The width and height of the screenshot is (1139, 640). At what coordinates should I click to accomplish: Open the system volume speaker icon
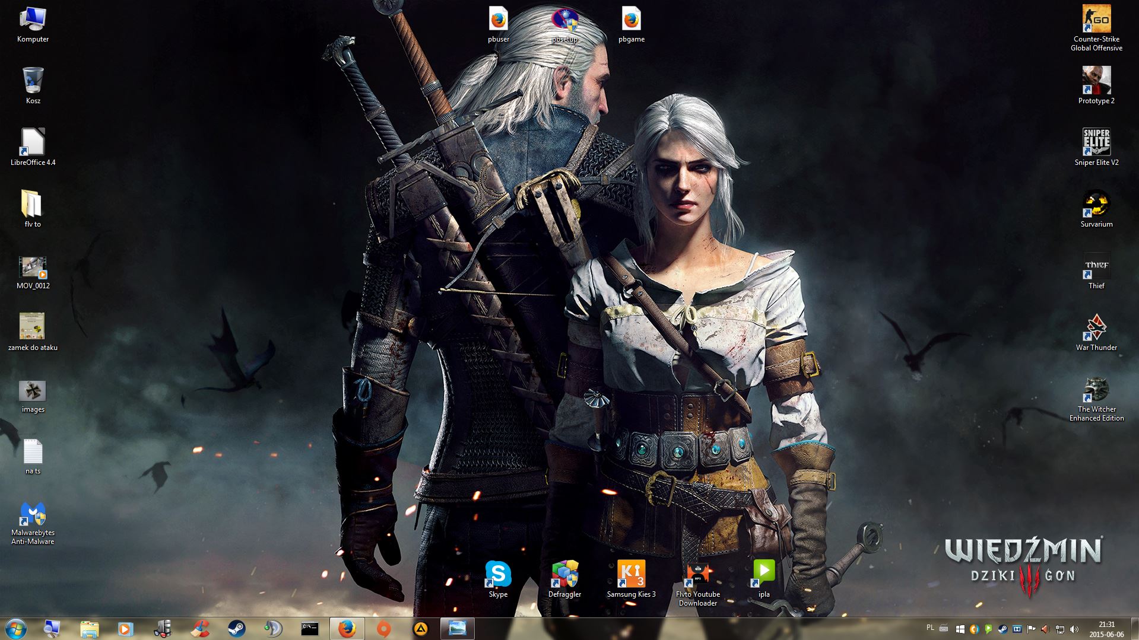(1074, 629)
